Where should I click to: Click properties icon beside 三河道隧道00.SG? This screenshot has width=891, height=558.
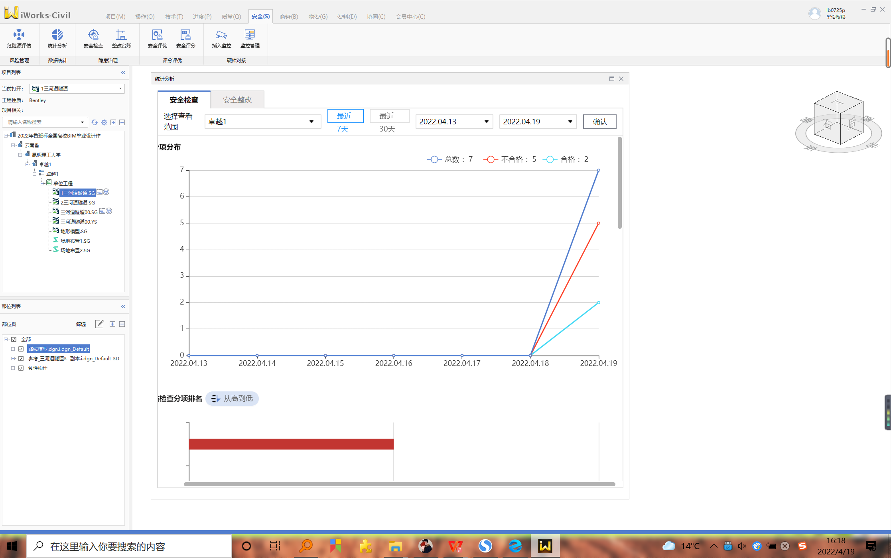click(102, 211)
